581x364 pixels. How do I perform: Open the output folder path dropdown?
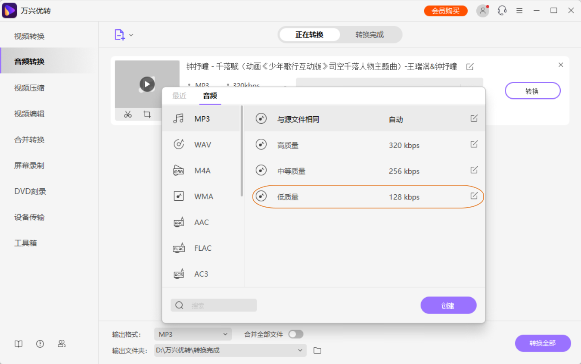pyautogui.click(x=300, y=350)
